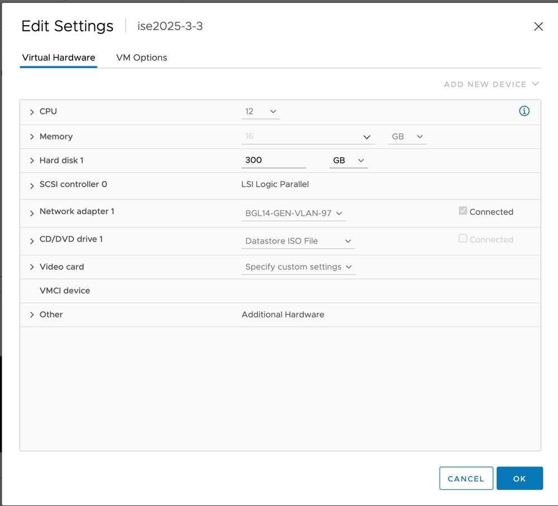Expand Network adapter 1 settings

pos(32,213)
